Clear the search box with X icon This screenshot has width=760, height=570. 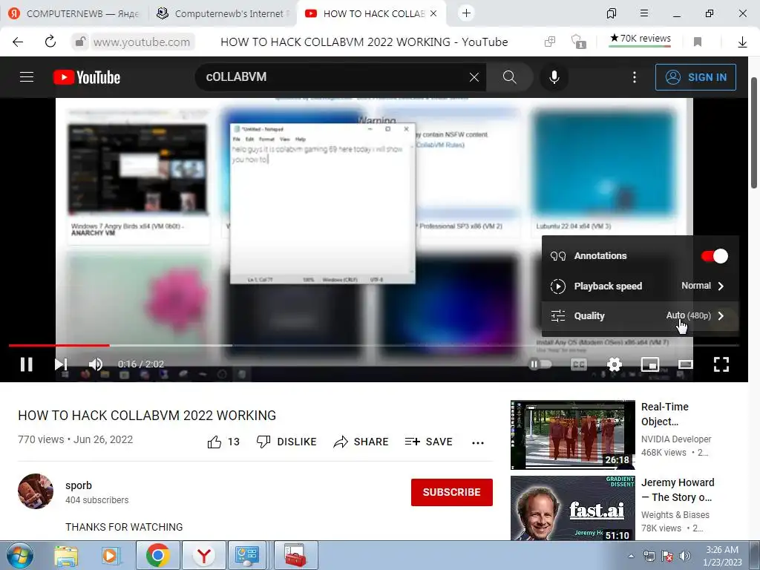(474, 77)
